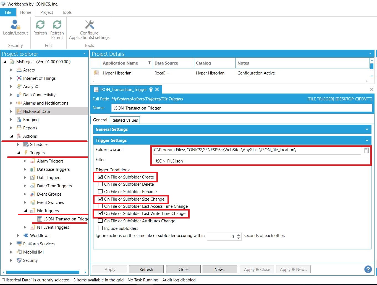Screen dimensions: 377x285
Task: Enable the Include Subfolders checkbox
Action: [x=100, y=228]
